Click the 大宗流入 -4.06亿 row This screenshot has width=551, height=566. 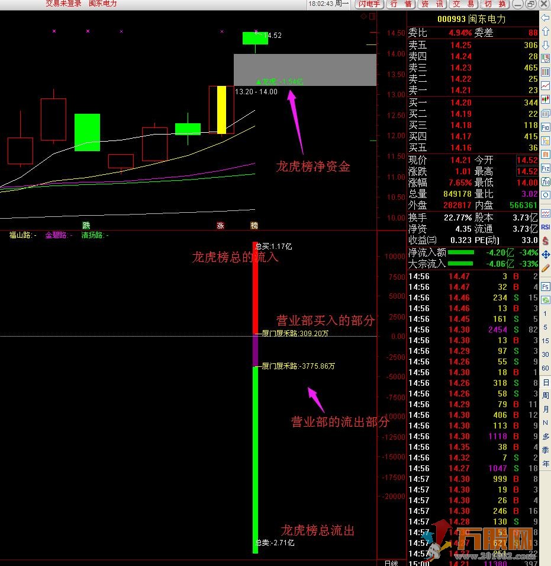pos(473,264)
